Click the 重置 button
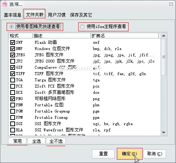This screenshot has width=176, height=163. point(103,154)
